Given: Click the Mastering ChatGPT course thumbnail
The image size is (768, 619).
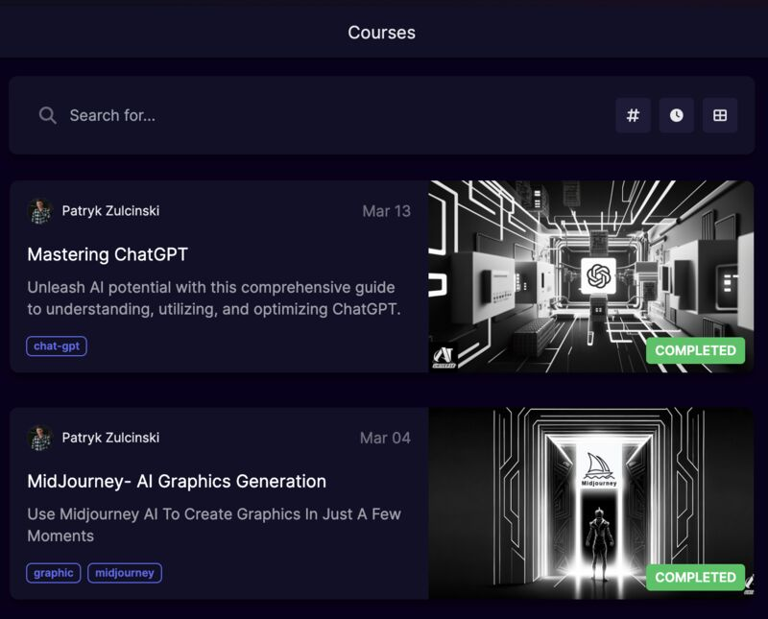Looking at the screenshot, I should (590, 276).
